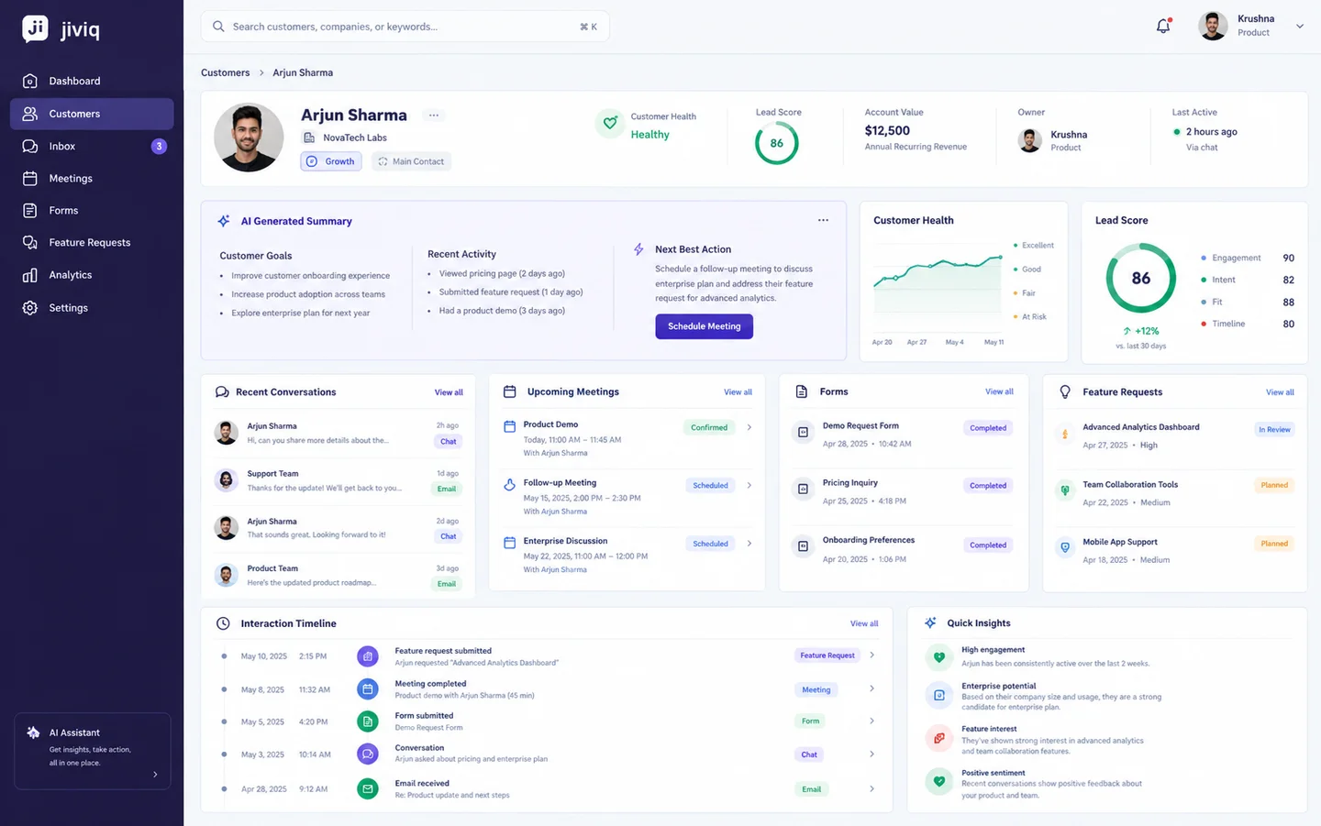The image size is (1321, 826).
Task: Click the search magnifier icon
Action: click(218, 27)
